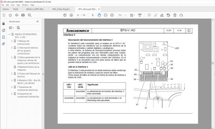Expand 2 Descripción técnica bookmark
215x129 pixels.
click(12, 48)
